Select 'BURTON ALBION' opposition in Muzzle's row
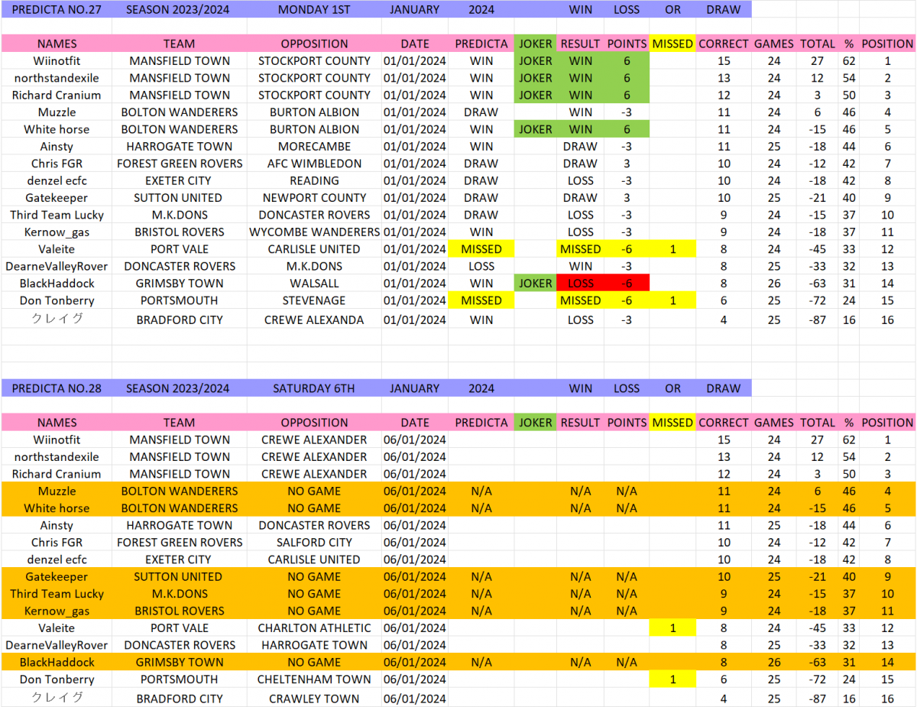 (314, 112)
